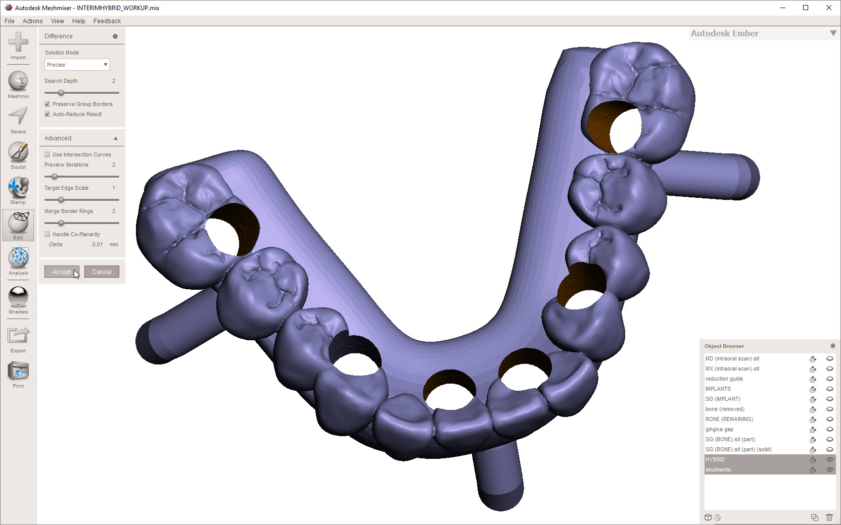Open the Import tool

(x=18, y=45)
